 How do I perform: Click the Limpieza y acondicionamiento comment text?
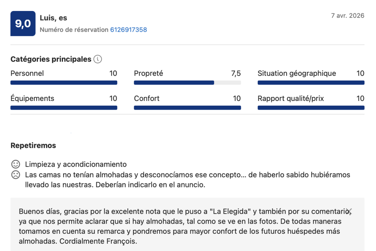coord(76,164)
